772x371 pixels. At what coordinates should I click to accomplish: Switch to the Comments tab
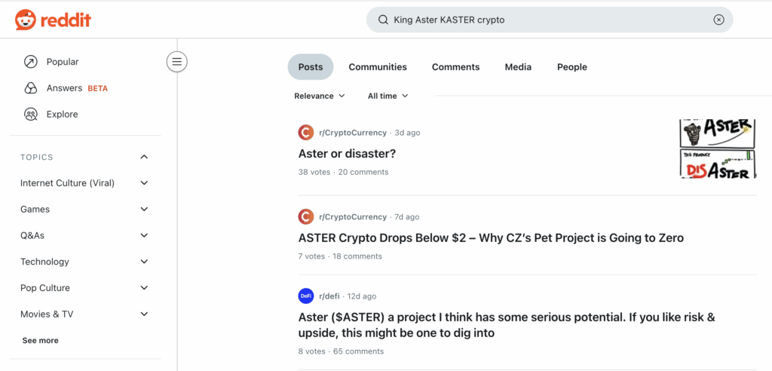(x=455, y=67)
